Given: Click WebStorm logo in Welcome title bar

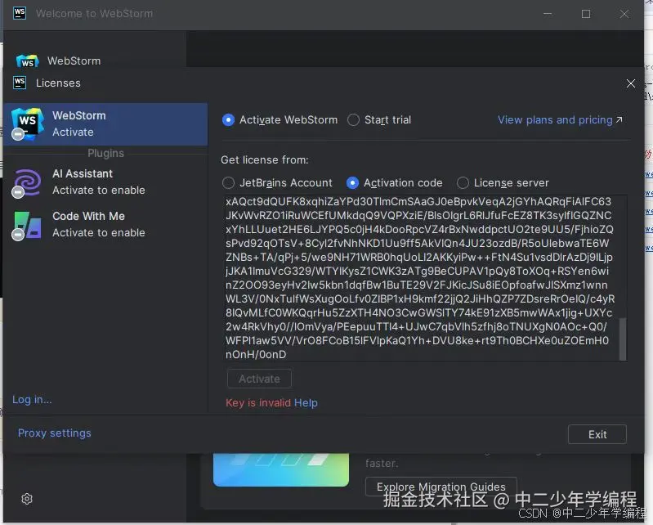Looking at the screenshot, I should click(20, 13).
